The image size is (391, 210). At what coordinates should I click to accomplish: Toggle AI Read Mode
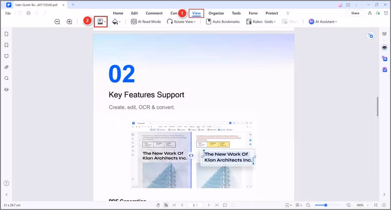pyautogui.click(x=146, y=21)
